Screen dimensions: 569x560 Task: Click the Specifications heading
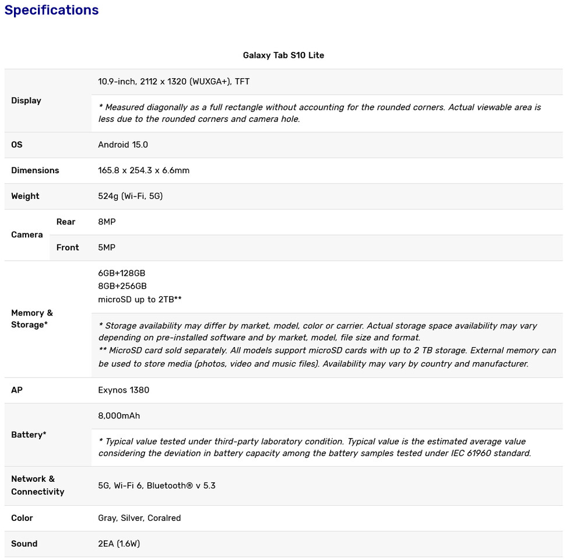[x=51, y=10]
